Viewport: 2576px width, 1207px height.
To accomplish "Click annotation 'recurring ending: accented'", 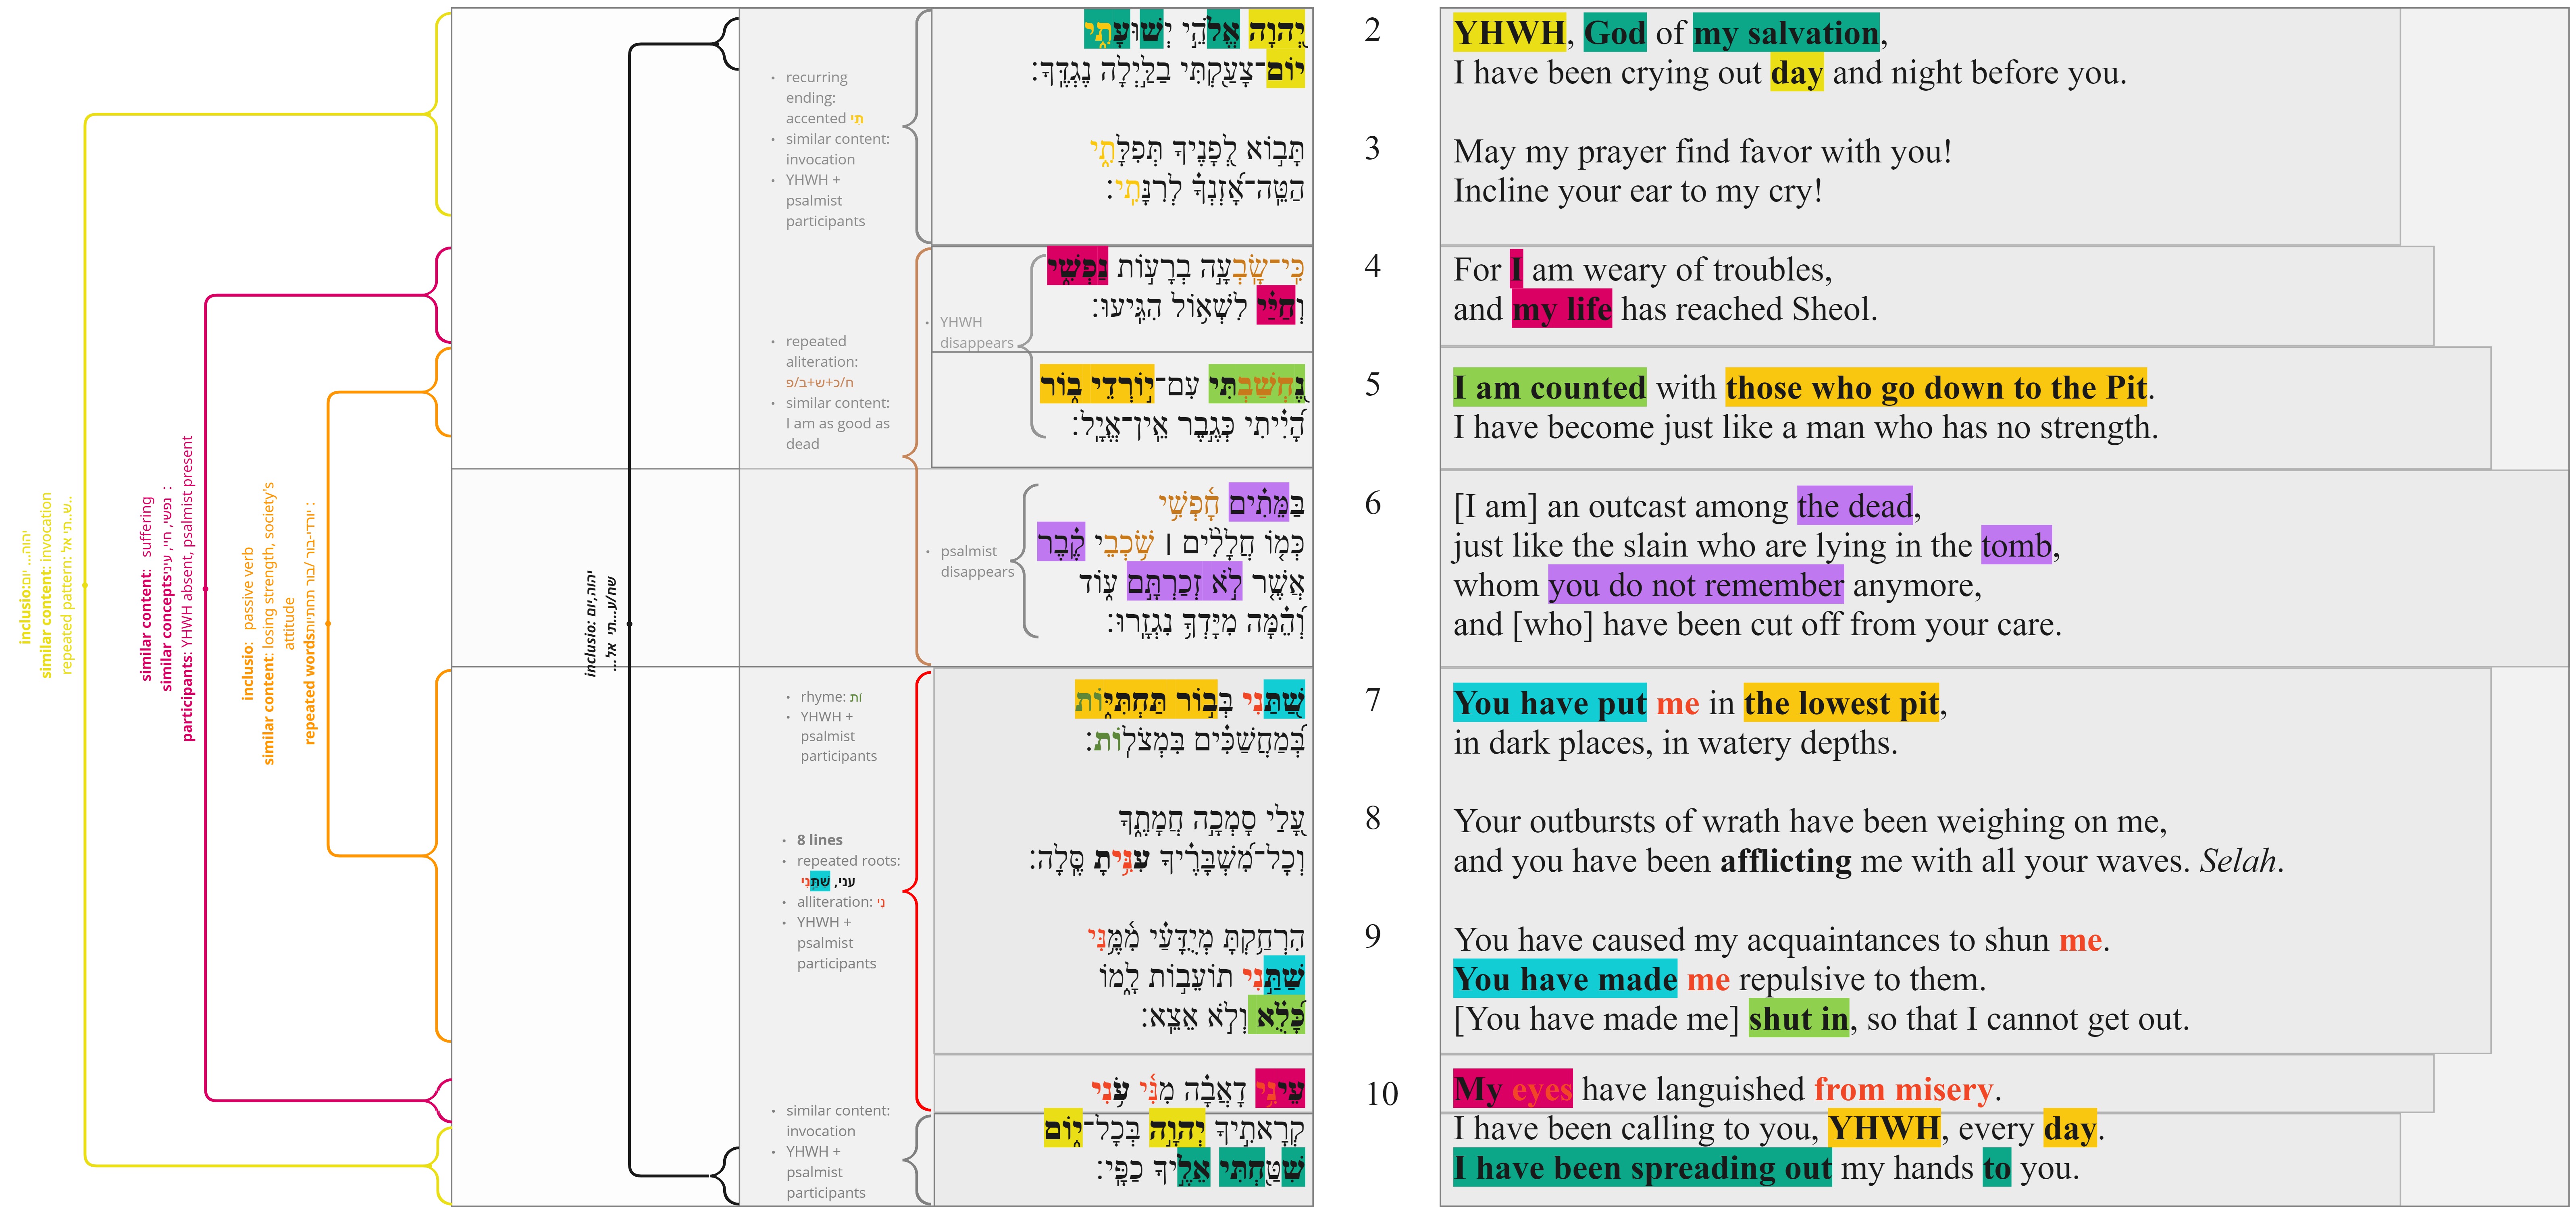I will (824, 98).
